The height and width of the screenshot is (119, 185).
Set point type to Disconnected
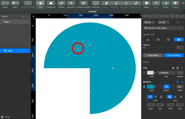179,40
